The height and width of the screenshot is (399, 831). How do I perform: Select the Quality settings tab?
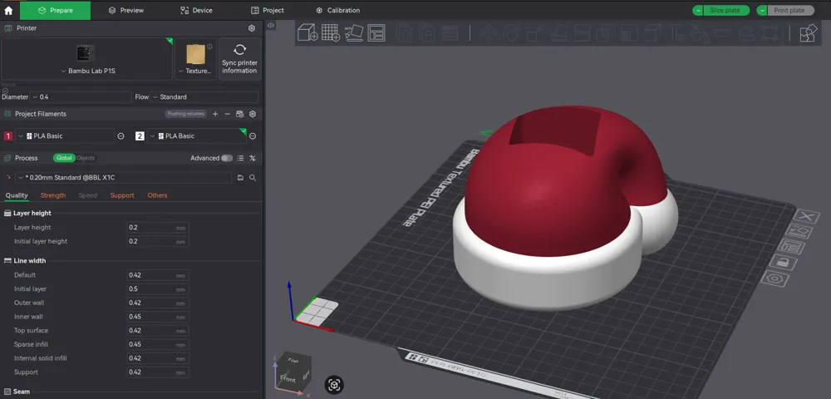pyautogui.click(x=17, y=195)
